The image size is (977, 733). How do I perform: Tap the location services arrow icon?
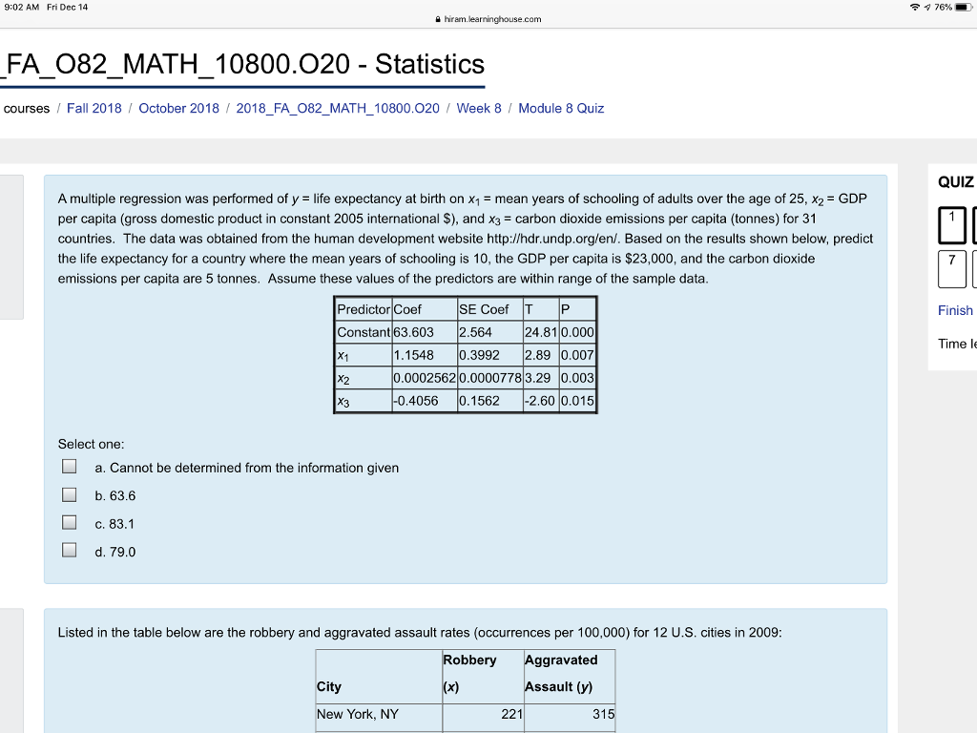pos(927,8)
